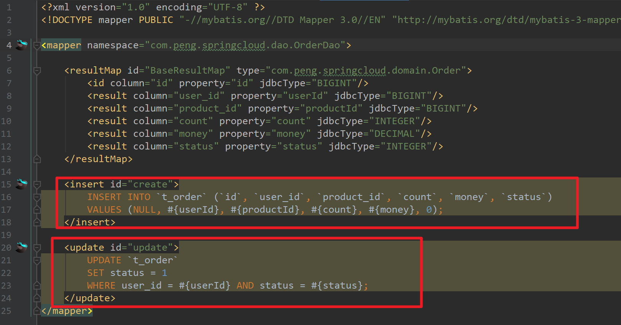Click the DECIMAL jdbcType value

394,134
